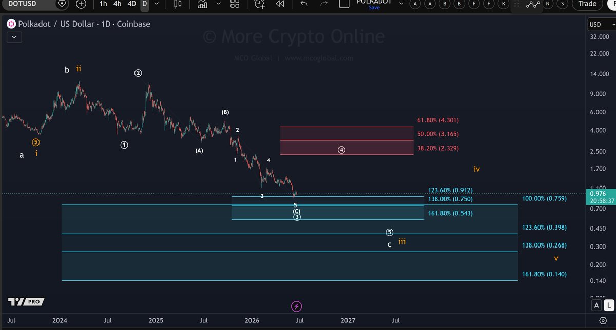This screenshot has width=616, height=330.
Task: Select the 123.60% (0.912) level label
Action: click(450, 190)
